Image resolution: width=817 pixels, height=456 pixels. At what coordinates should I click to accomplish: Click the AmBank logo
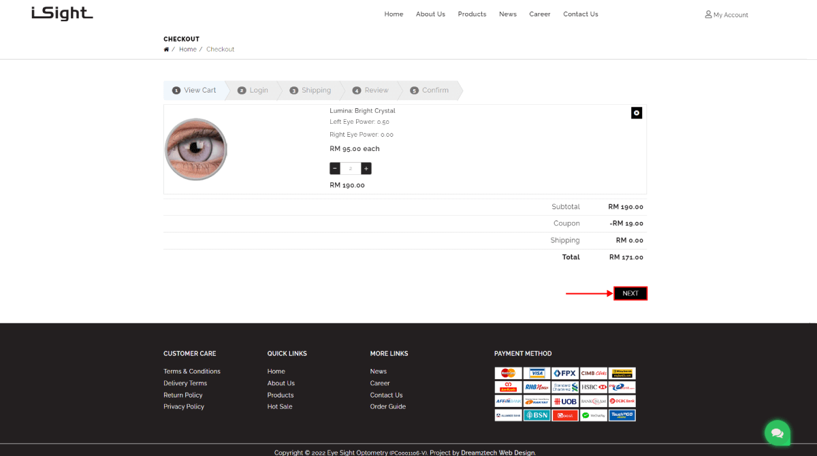(x=508, y=387)
